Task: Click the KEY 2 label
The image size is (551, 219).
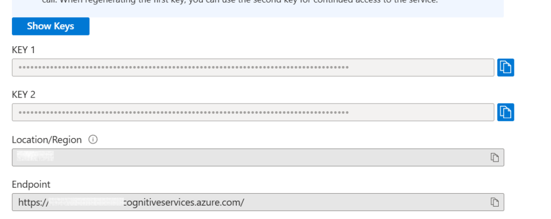Action: pos(23,94)
